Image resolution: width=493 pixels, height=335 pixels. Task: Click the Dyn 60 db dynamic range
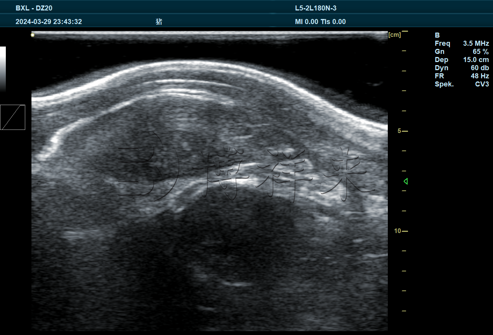[x=462, y=68]
